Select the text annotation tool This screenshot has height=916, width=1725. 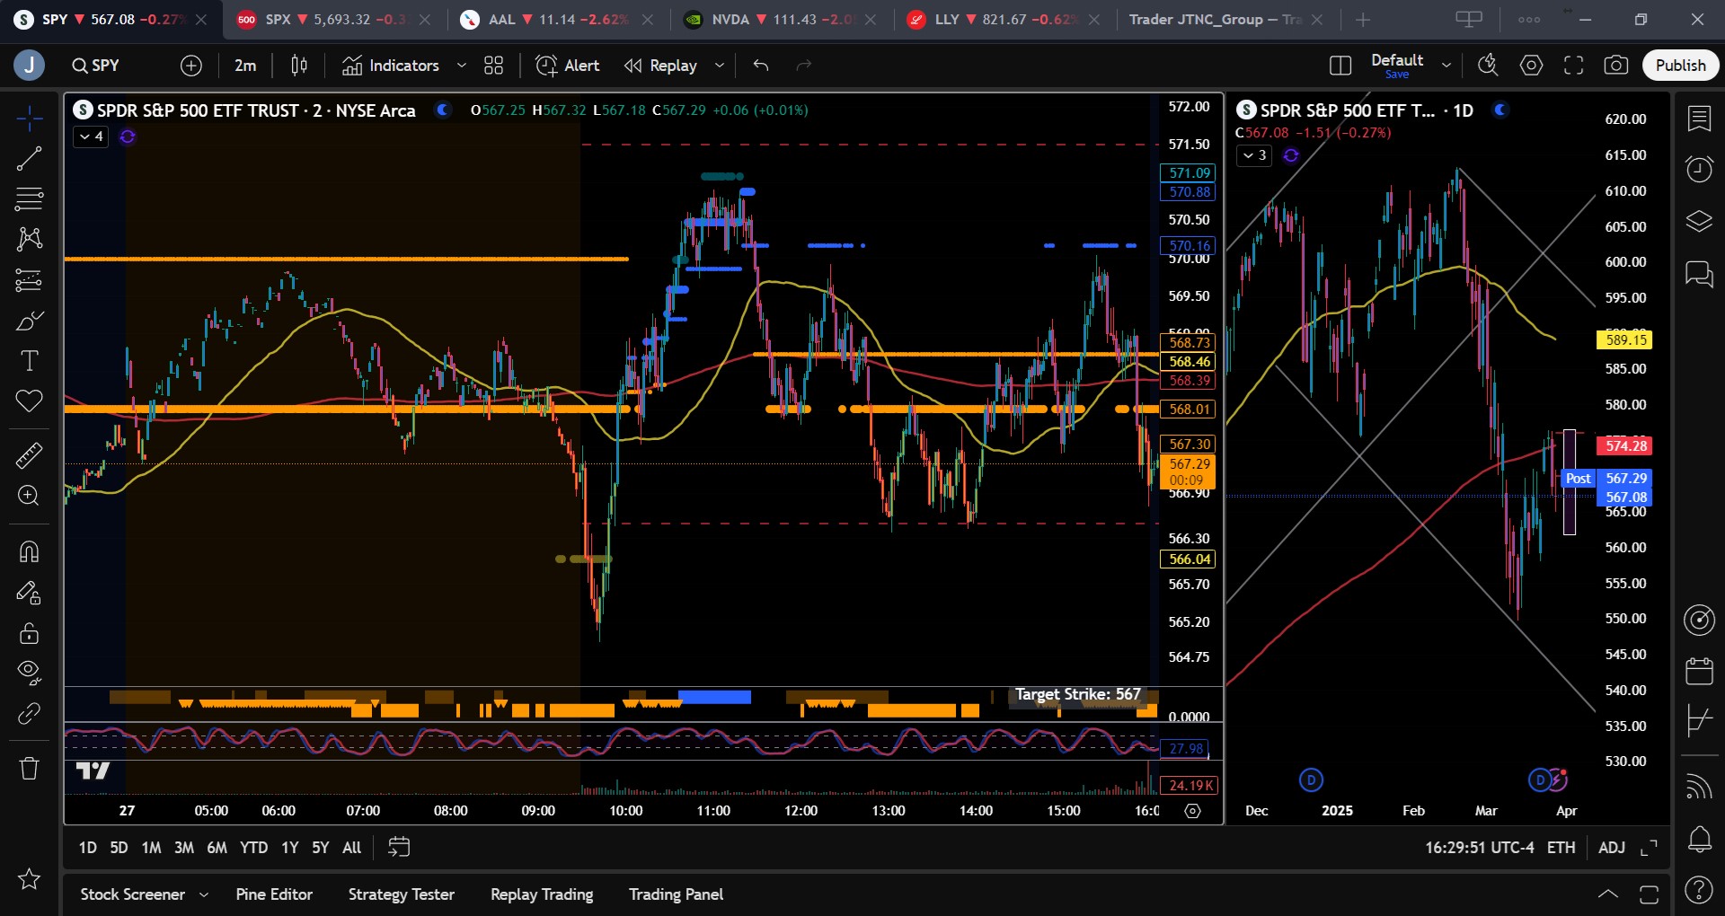click(29, 360)
